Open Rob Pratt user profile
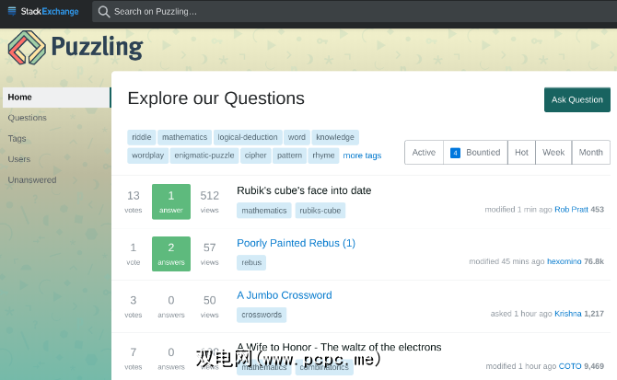617x380 pixels. pyautogui.click(x=571, y=210)
